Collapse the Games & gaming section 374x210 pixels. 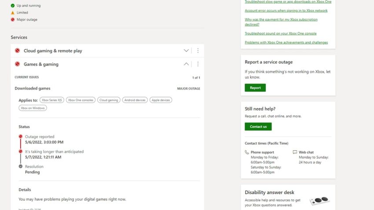[x=186, y=64]
